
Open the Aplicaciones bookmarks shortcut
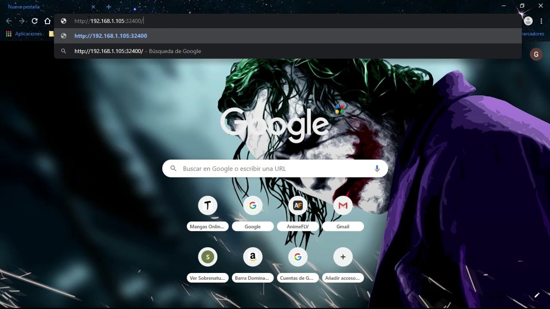click(x=24, y=34)
